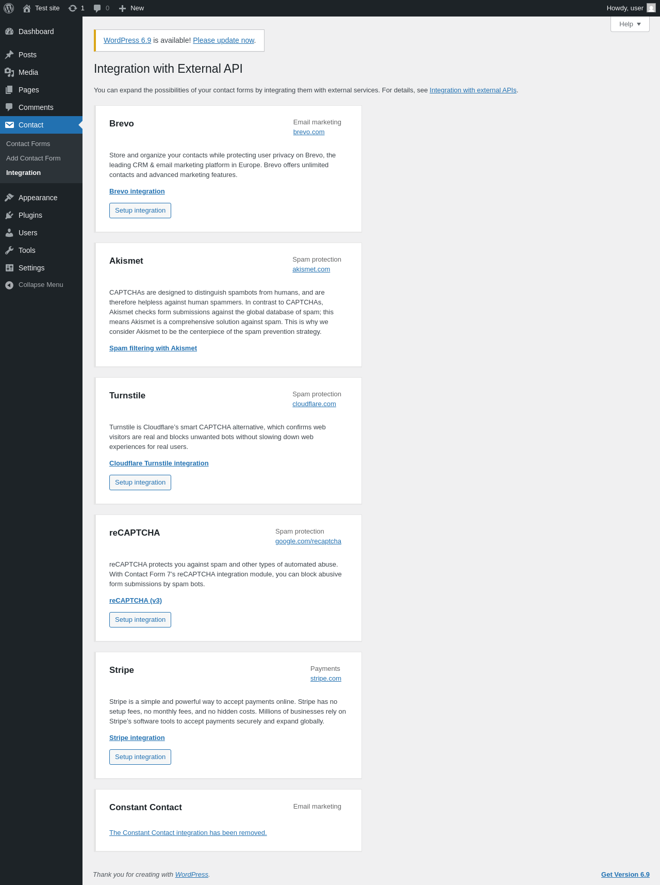This screenshot has width=660, height=885.
Task: Open Media menu item
Action: click(x=41, y=72)
